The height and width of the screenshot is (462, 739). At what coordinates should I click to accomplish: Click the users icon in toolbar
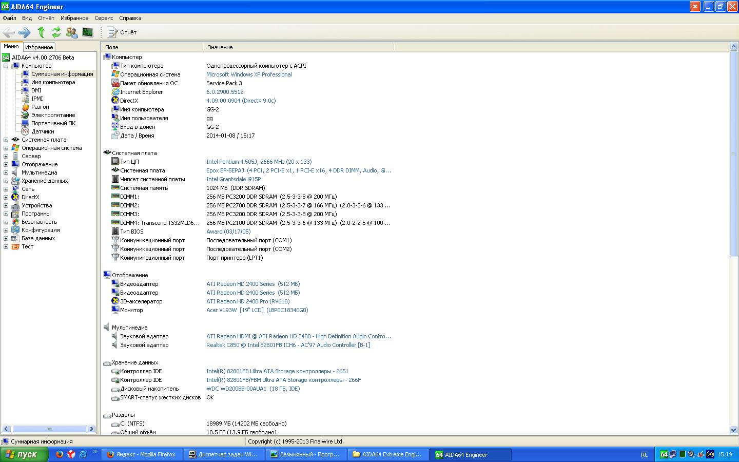pyautogui.click(x=72, y=32)
